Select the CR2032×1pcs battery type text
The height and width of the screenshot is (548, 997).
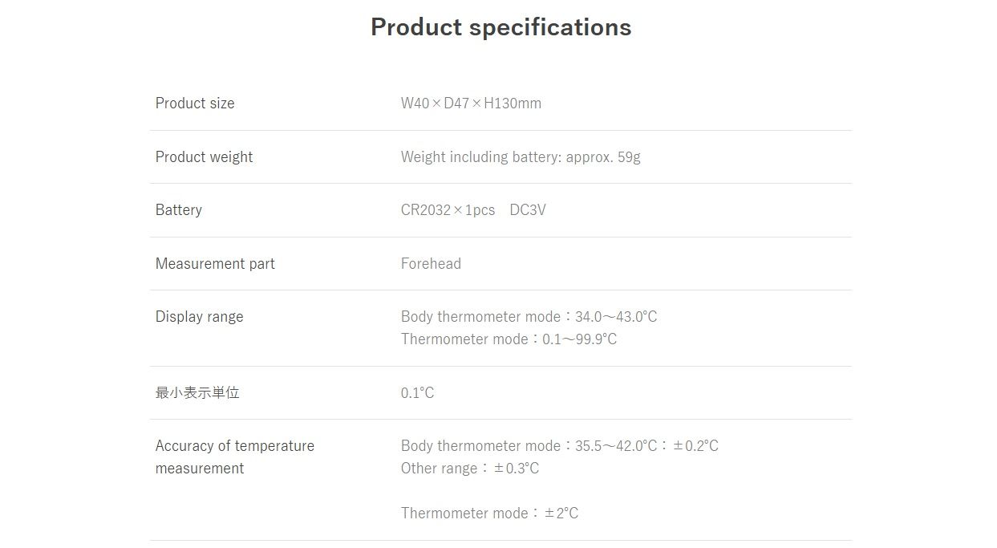(448, 210)
